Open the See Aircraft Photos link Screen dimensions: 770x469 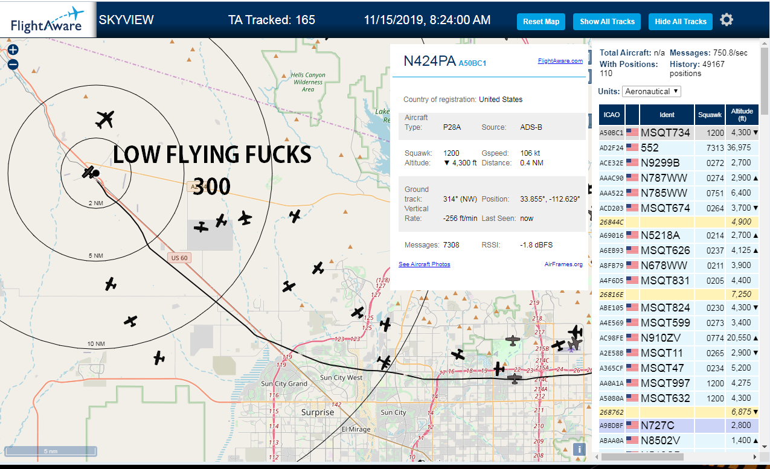424,264
